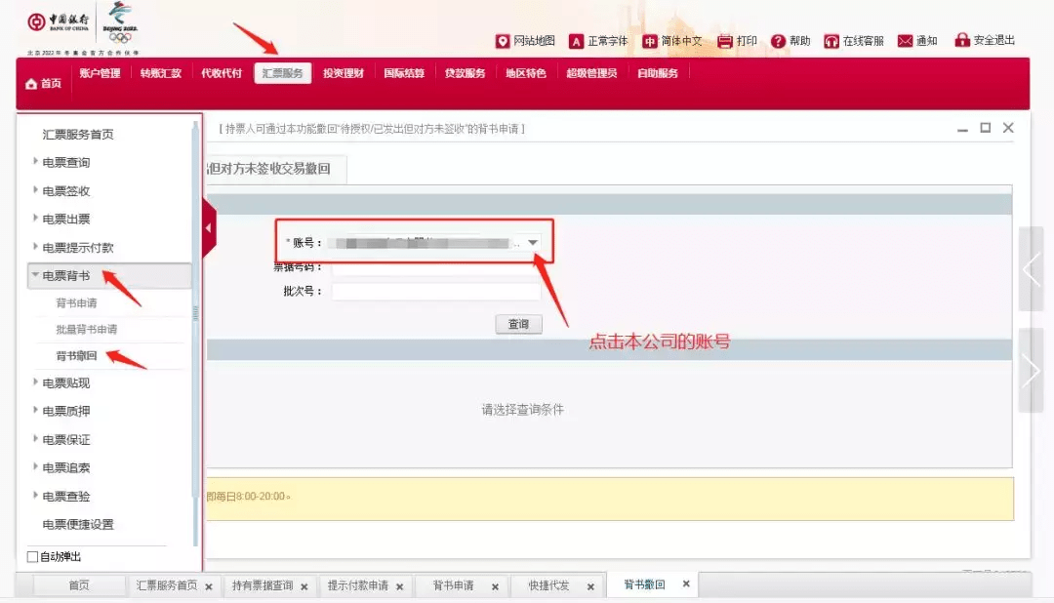Open 在线客服 headset icon
The height and width of the screenshot is (603, 1054).
(831, 41)
